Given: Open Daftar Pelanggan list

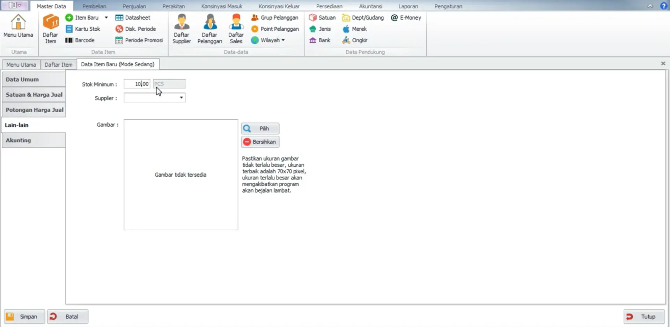Looking at the screenshot, I should click(209, 29).
